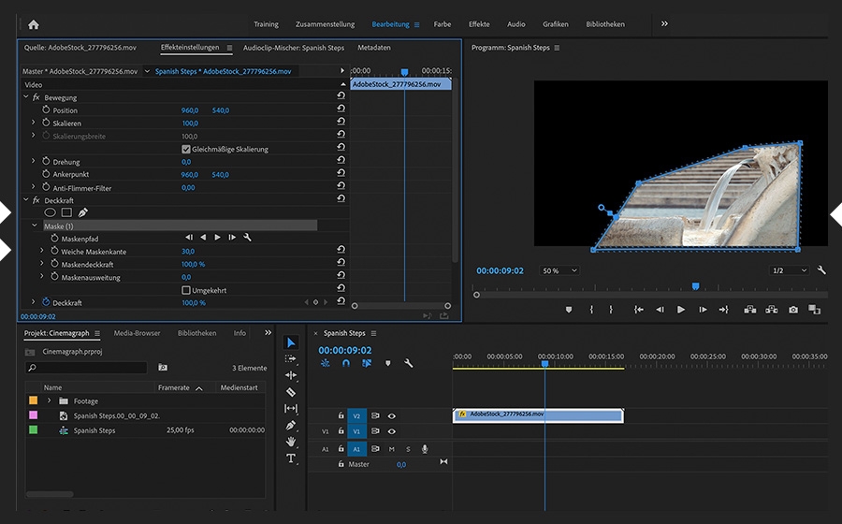The height and width of the screenshot is (524, 842).
Task: Enable the Umgekehrt mask checkbox
Action: click(186, 290)
